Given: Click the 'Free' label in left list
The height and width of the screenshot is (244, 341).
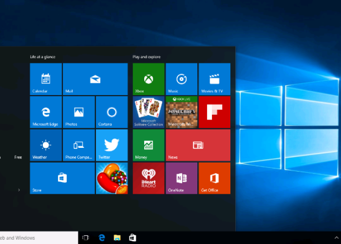Looking at the screenshot, I should coord(18,157).
